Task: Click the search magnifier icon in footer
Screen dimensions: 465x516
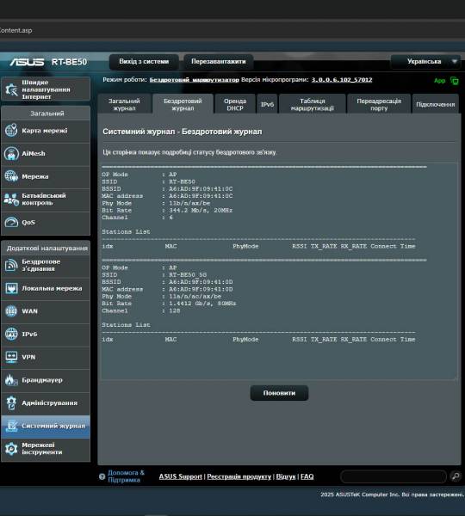Action: 456,476
